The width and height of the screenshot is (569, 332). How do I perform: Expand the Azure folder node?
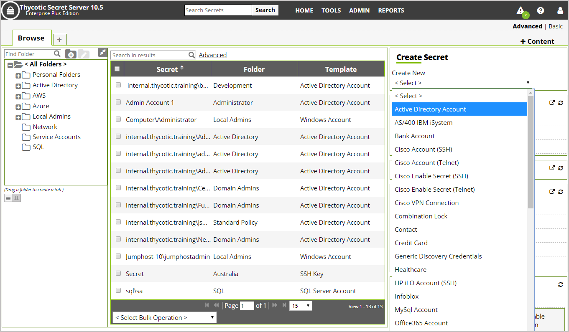click(18, 107)
